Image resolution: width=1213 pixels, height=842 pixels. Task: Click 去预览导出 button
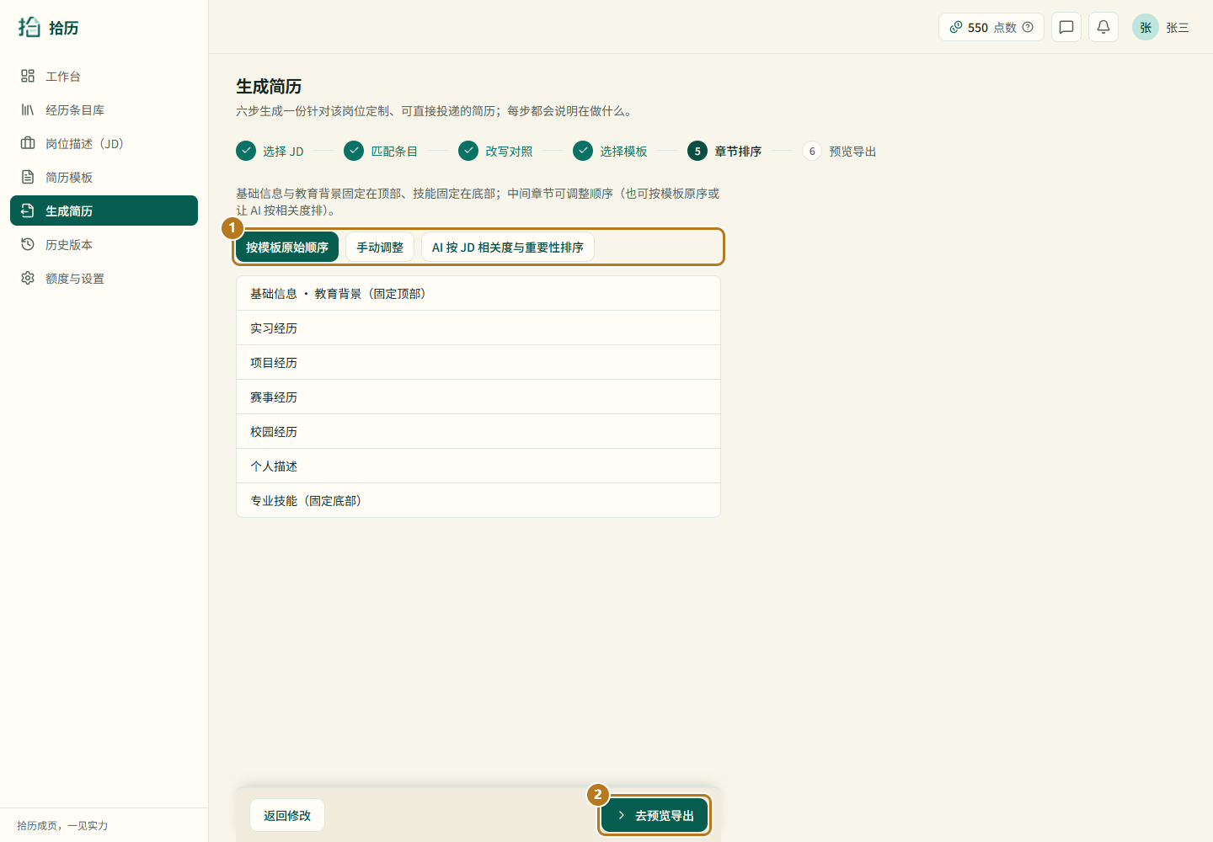pos(655,815)
